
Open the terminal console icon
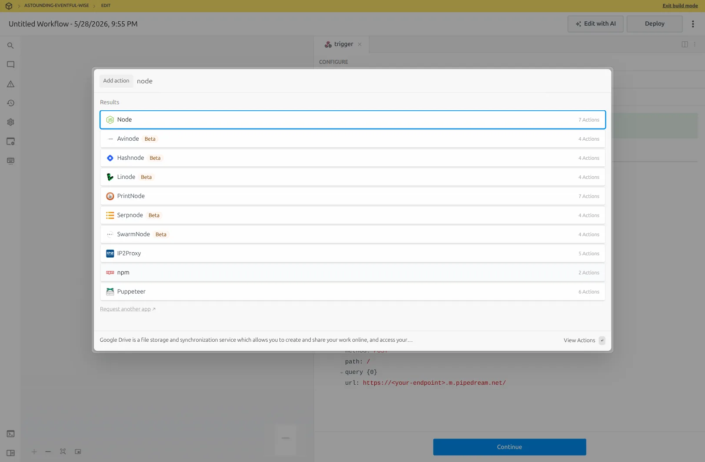click(x=10, y=434)
